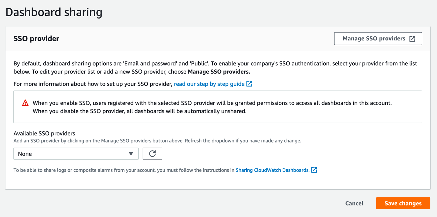This screenshot has height=217, width=437.
Task: Expand the provider list currently showing None
Action: click(x=76, y=153)
